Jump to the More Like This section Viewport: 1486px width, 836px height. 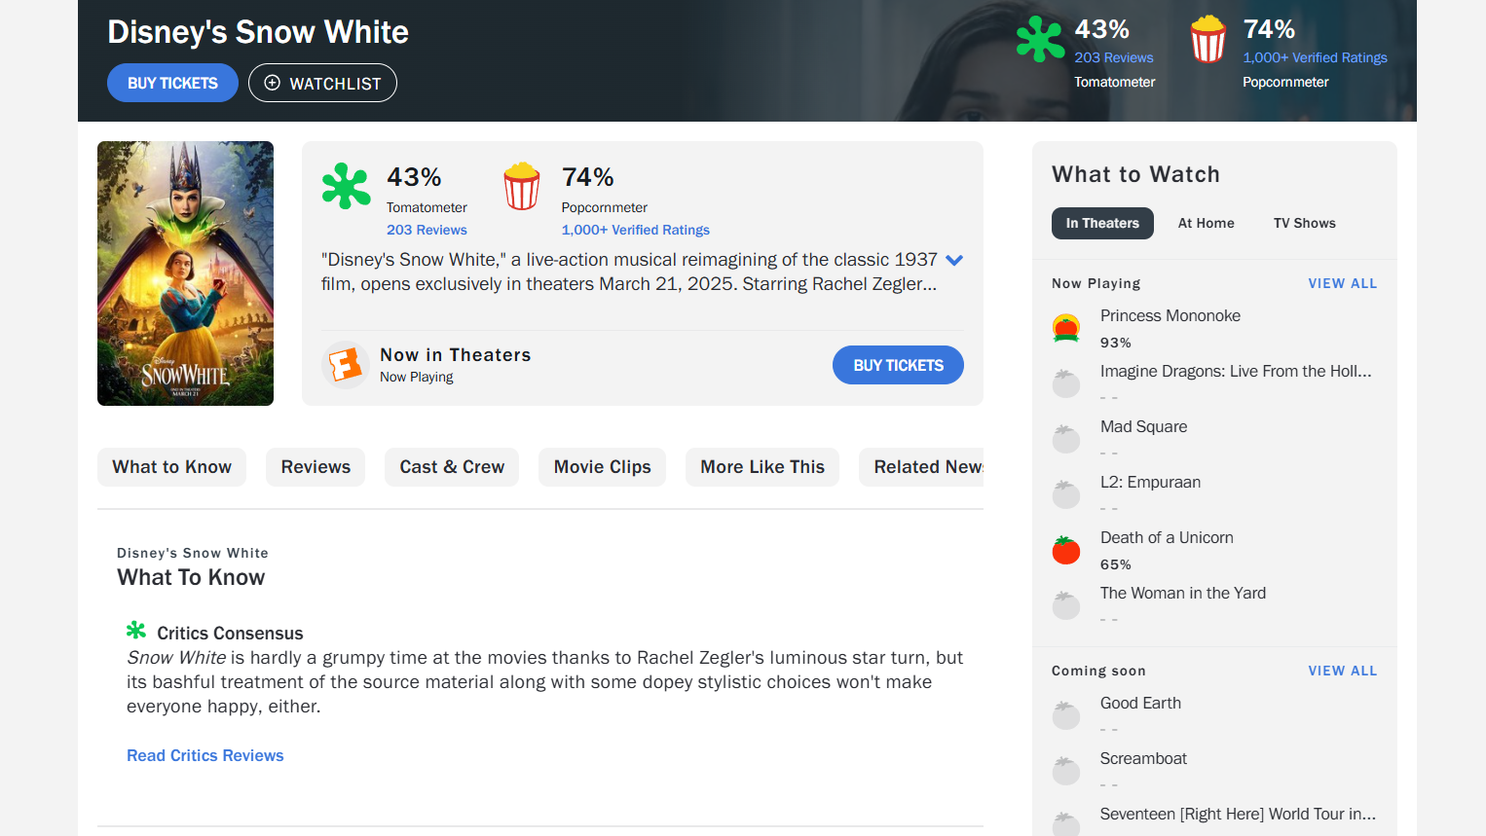762,467
